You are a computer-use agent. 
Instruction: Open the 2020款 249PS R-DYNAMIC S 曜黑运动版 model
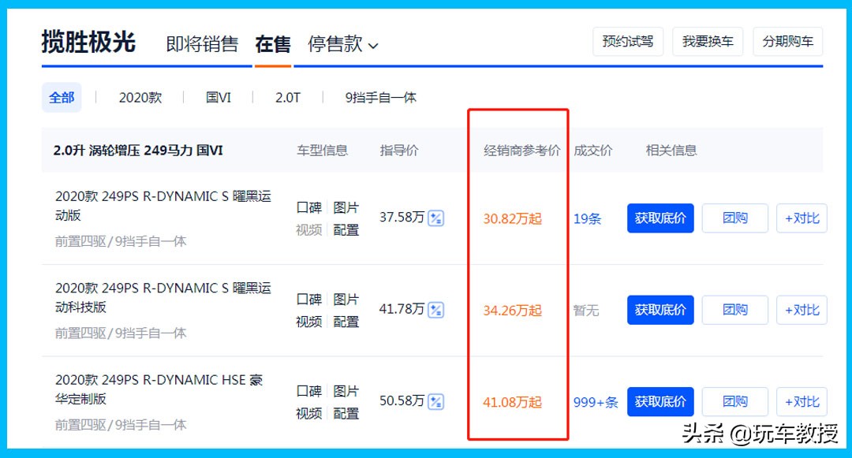click(163, 206)
